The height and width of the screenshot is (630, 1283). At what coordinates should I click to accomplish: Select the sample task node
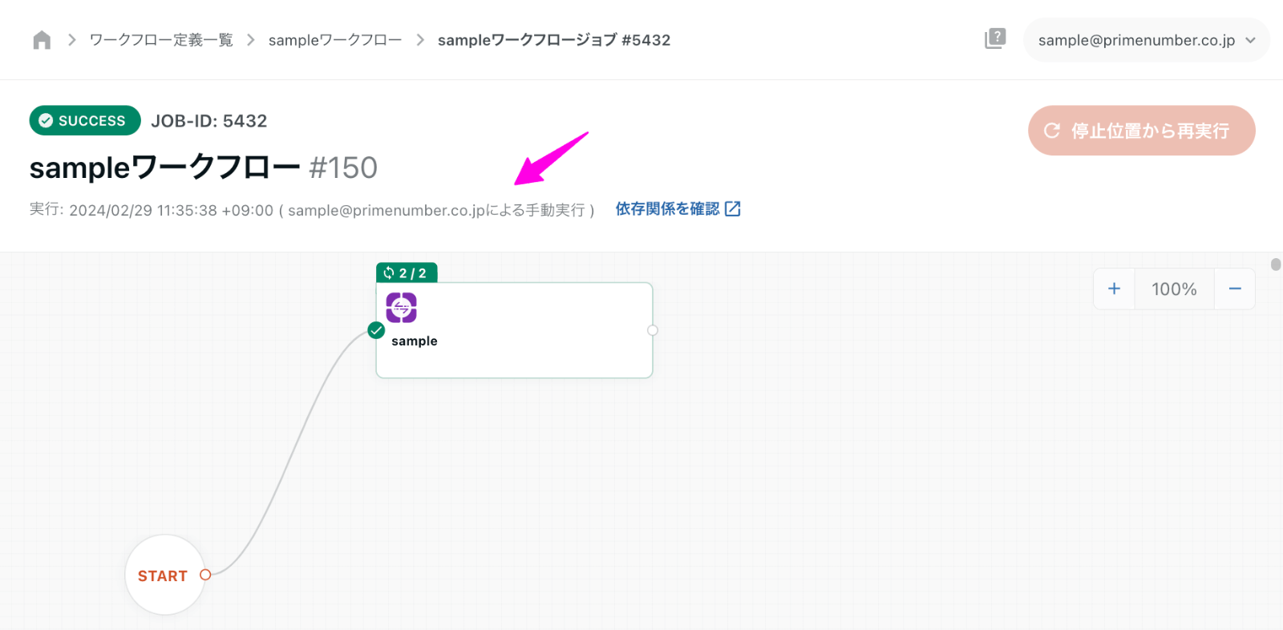click(x=514, y=330)
